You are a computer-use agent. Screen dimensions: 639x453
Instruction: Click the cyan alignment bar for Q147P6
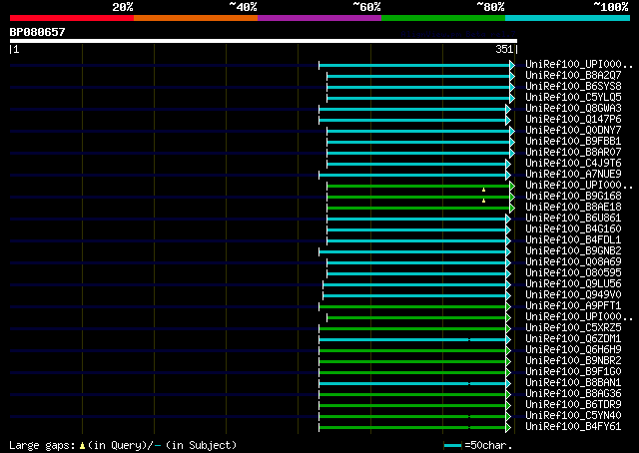coord(413,119)
